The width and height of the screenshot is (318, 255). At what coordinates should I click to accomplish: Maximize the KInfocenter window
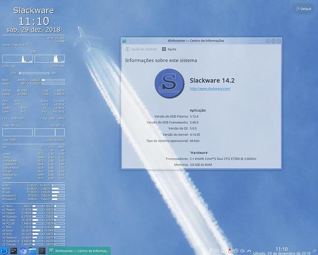(x=273, y=41)
